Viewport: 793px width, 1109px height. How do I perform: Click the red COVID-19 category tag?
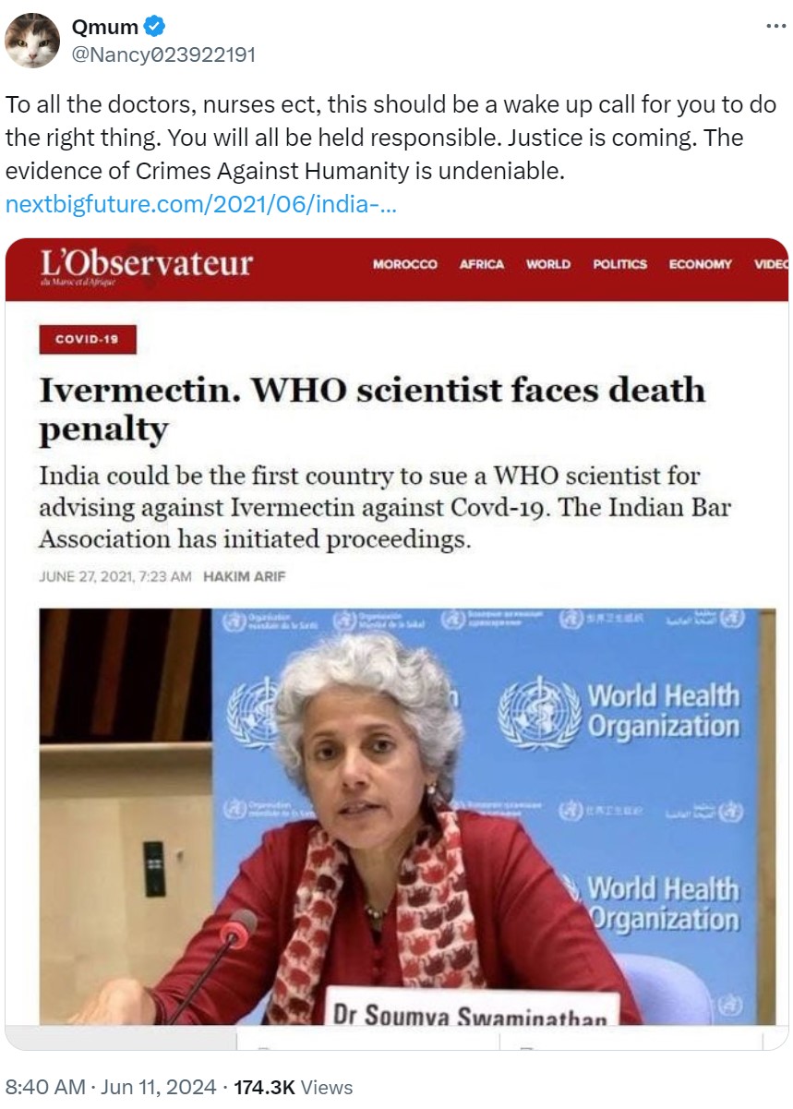click(x=88, y=340)
